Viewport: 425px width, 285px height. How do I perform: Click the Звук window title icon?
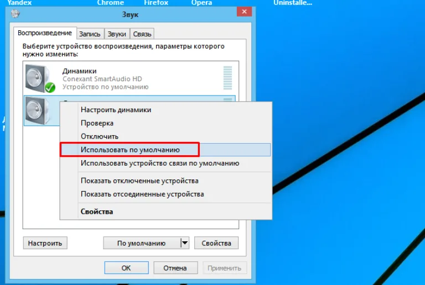15,13
